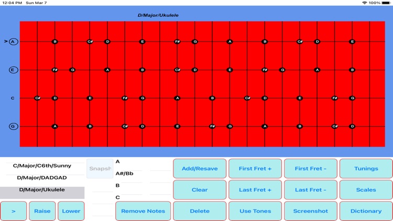The image size is (393, 221).
Task: Open the Scales list
Action: point(366,190)
